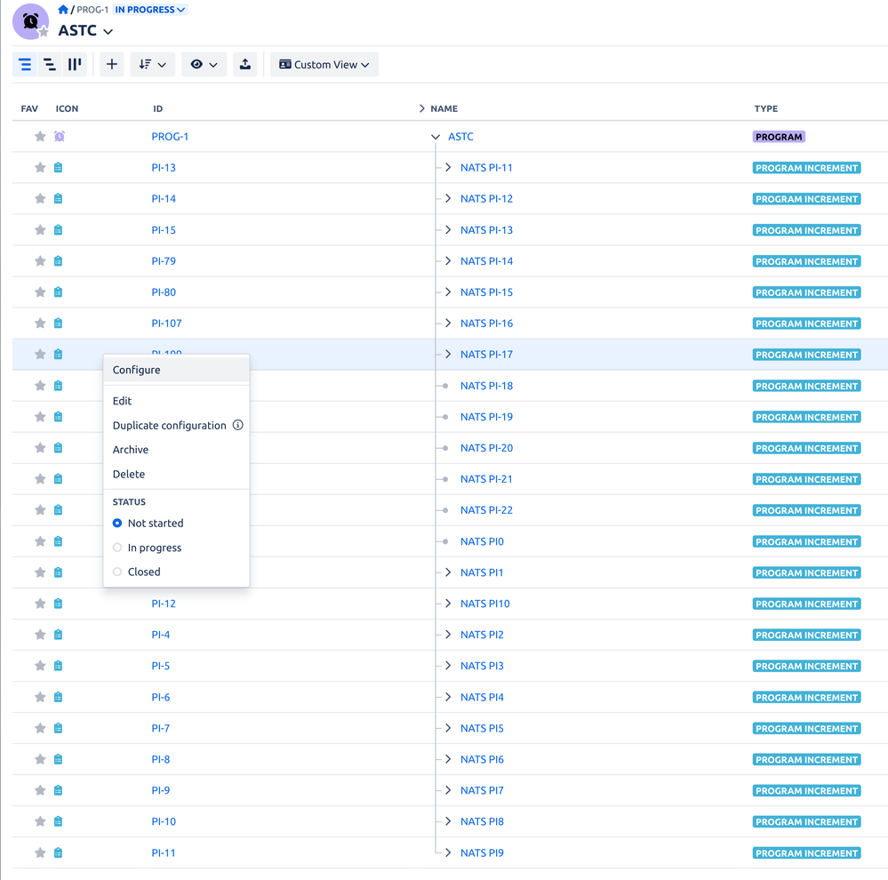Select the In progress status radio

coord(117,548)
